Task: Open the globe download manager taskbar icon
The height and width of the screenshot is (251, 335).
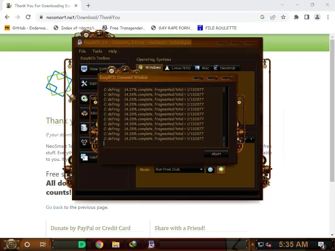Action: (133, 244)
